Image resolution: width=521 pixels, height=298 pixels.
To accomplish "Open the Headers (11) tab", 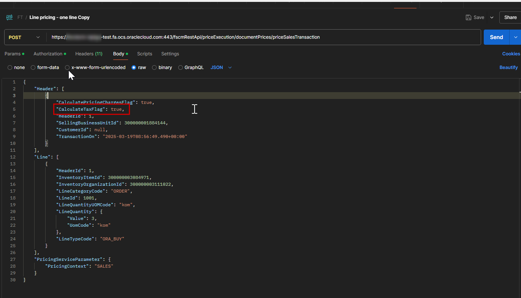I will tap(89, 54).
